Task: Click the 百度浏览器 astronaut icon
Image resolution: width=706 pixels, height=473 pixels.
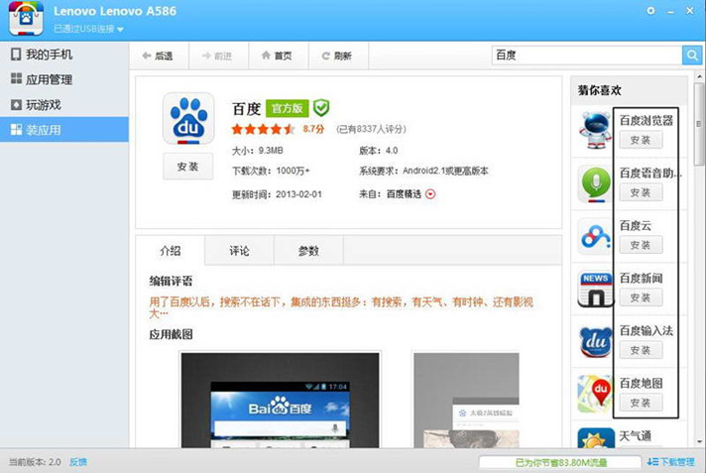Action: tap(595, 130)
